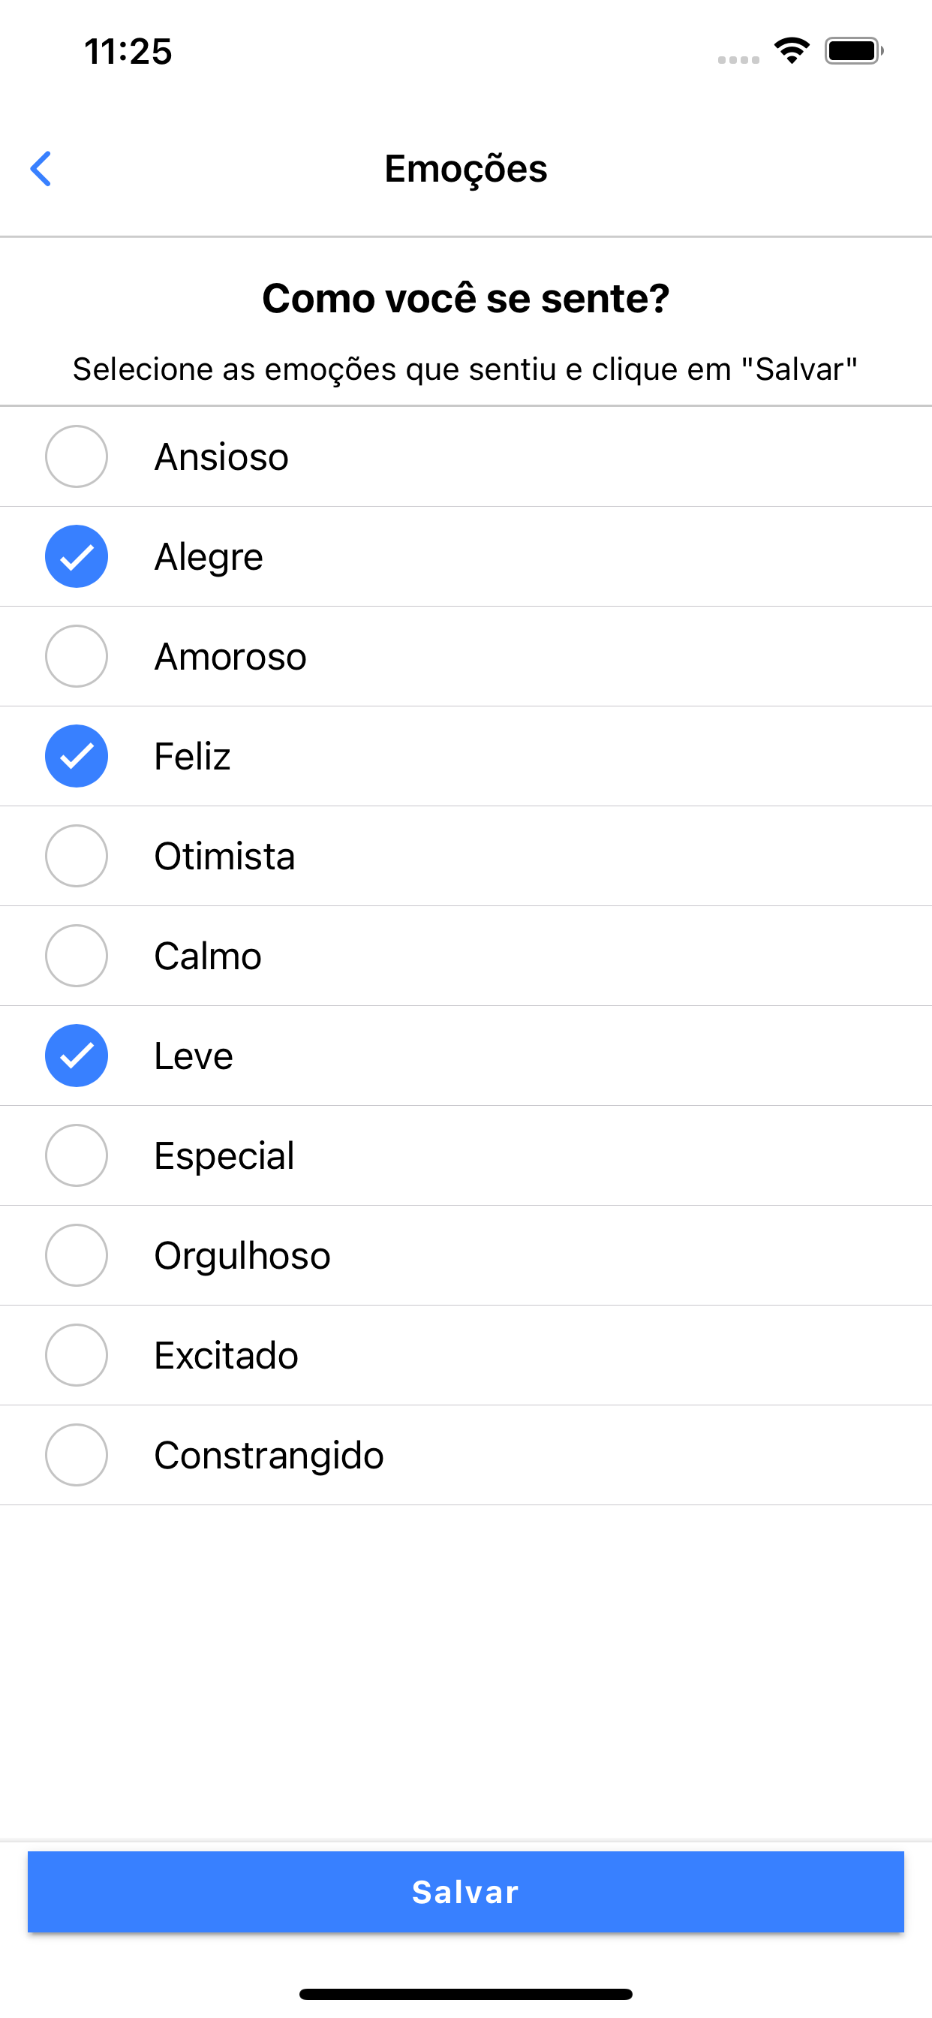Untick the Leve checkbox
Image resolution: width=932 pixels, height=2018 pixels.
76,1056
